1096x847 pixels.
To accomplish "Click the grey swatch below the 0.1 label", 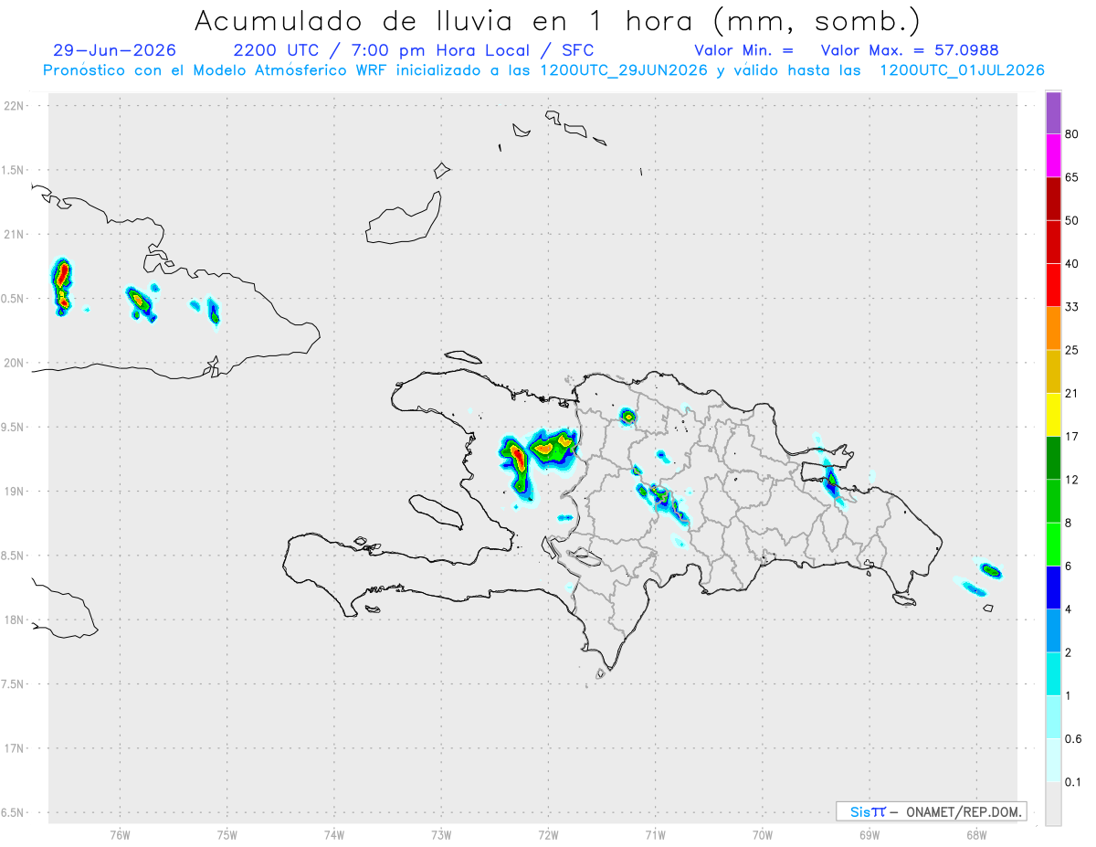I will pyautogui.click(x=1053, y=804).
